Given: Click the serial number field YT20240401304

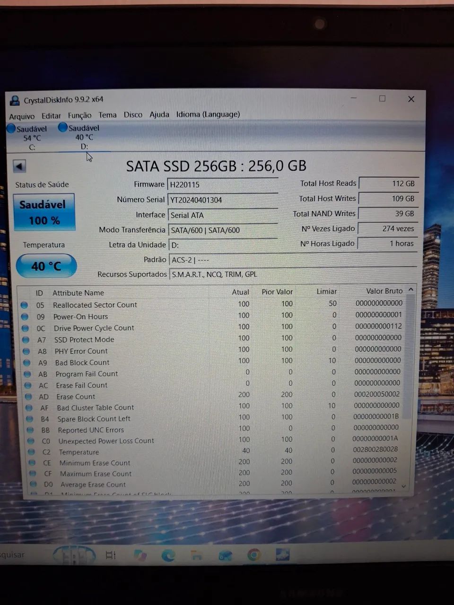Looking at the screenshot, I should click(x=222, y=200).
